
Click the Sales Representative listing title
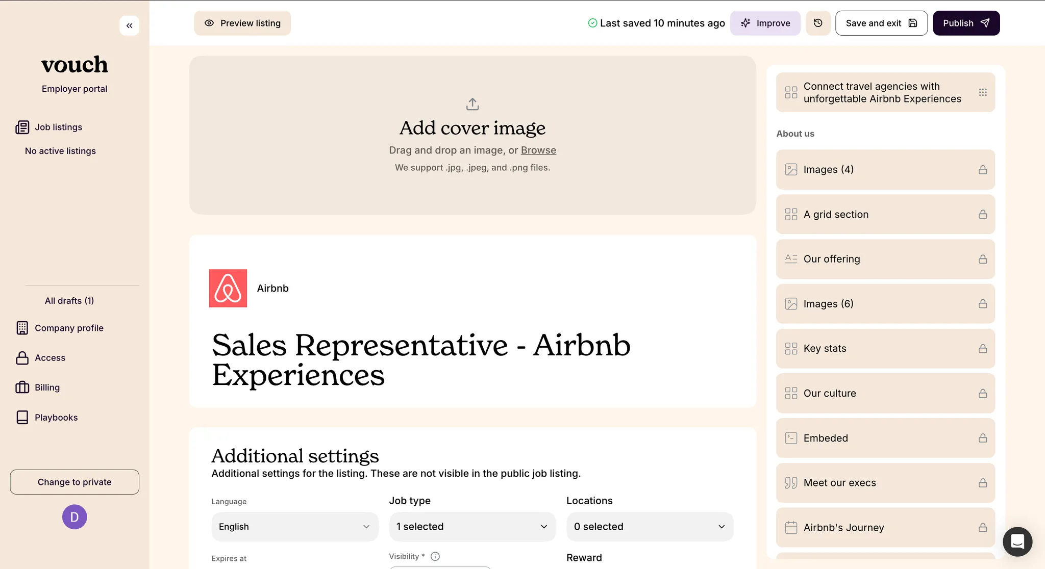coord(421,359)
